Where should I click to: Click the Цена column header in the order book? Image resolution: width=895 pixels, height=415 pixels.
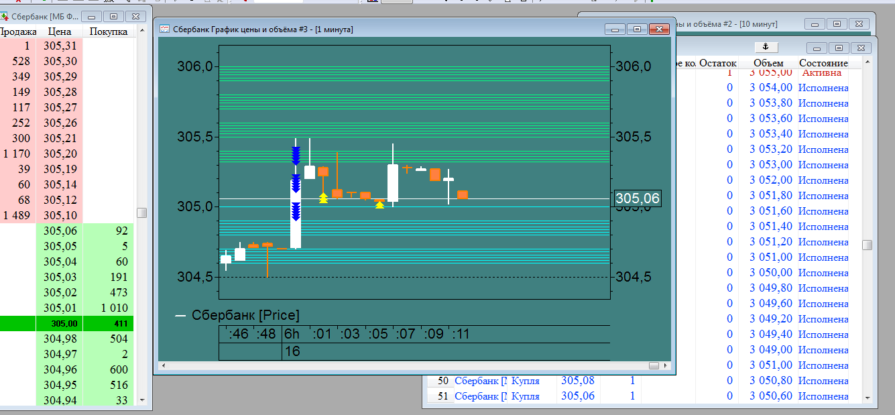(60, 32)
